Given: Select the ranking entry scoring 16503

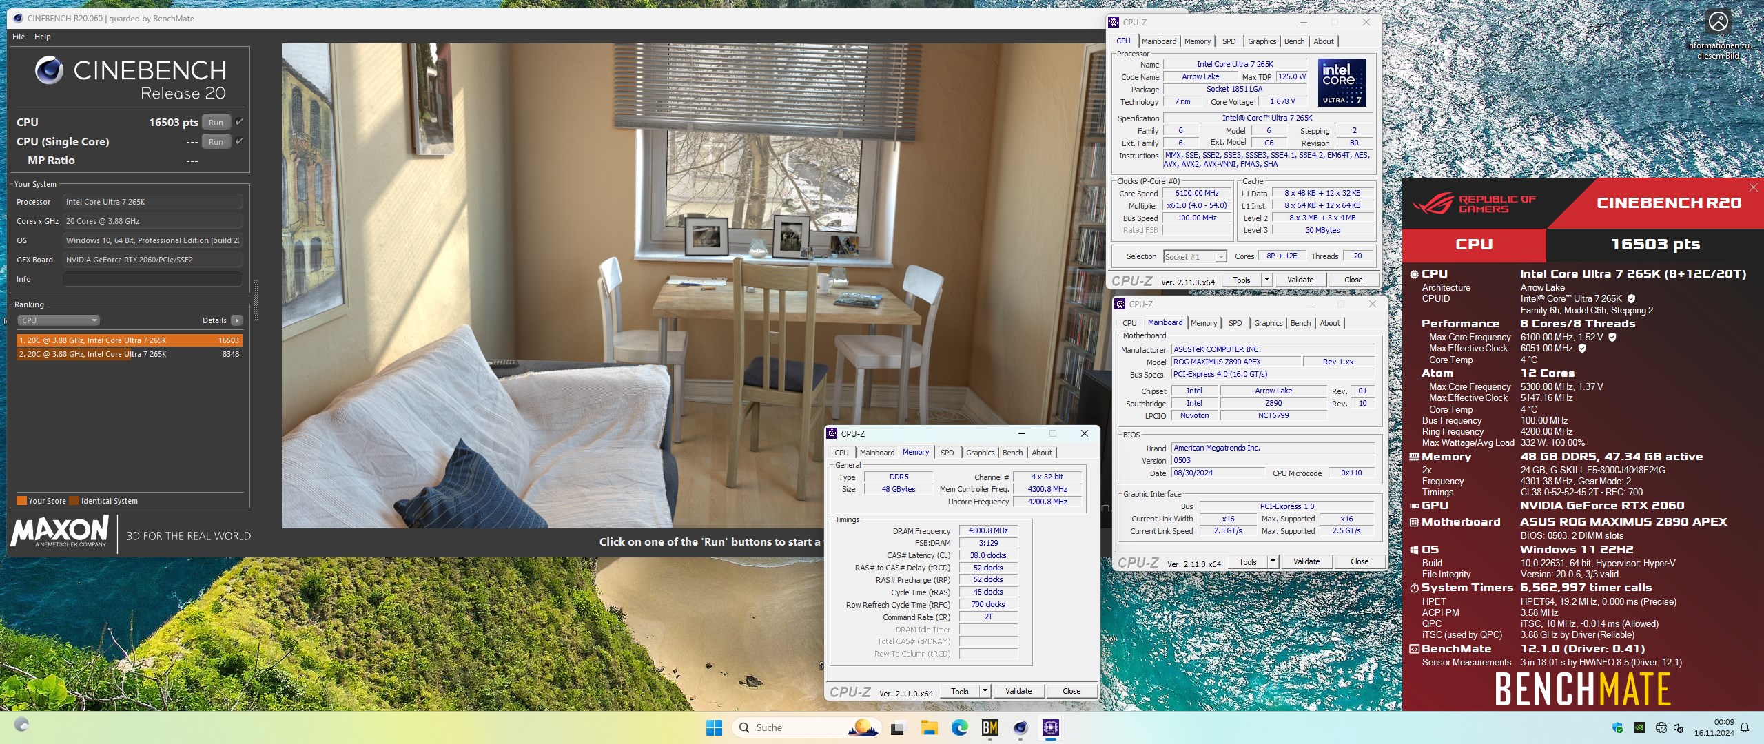Looking at the screenshot, I should pyautogui.click(x=129, y=340).
